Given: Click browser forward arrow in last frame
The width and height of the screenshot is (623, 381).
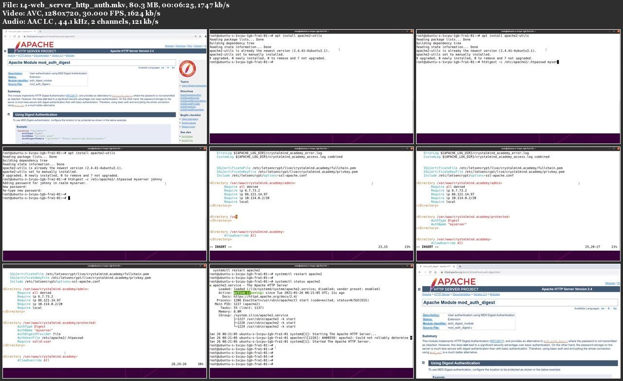Looking at the screenshot, I should pyautogui.click(x=425, y=272).
